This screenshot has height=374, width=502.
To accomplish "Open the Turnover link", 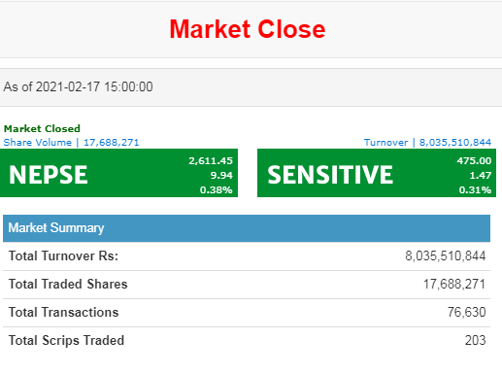I will pyautogui.click(x=385, y=143).
